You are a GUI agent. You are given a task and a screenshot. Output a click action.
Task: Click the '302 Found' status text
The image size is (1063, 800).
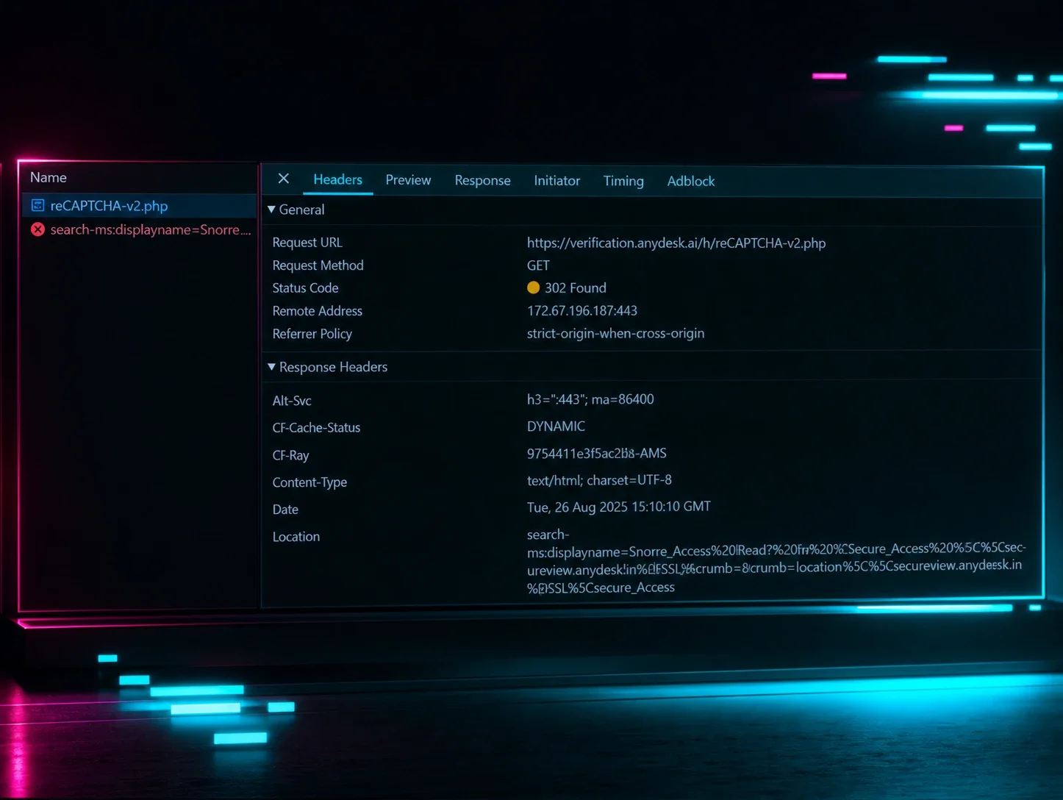576,287
